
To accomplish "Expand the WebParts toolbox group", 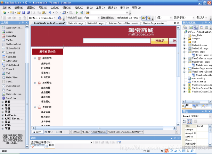I will click(2, 115).
